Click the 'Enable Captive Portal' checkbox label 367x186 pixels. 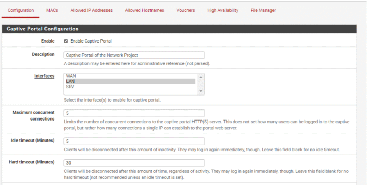pos(91,41)
